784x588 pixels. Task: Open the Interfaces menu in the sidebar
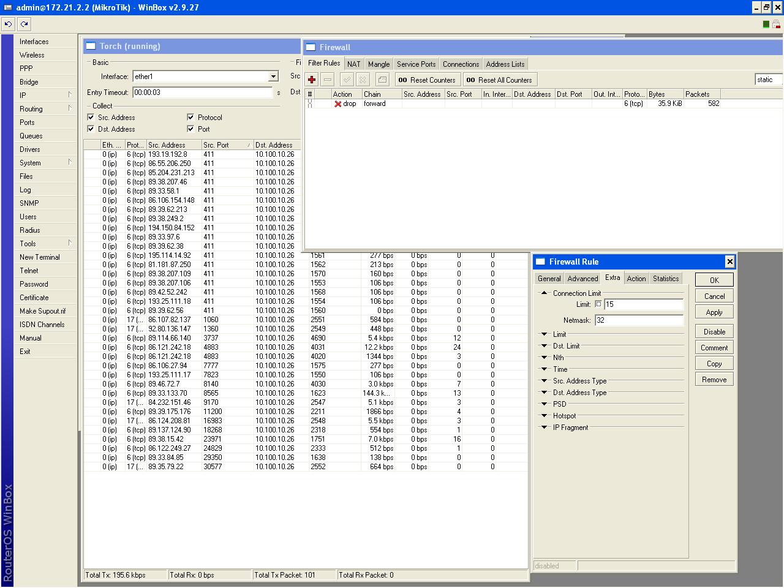tap(46, 42)
